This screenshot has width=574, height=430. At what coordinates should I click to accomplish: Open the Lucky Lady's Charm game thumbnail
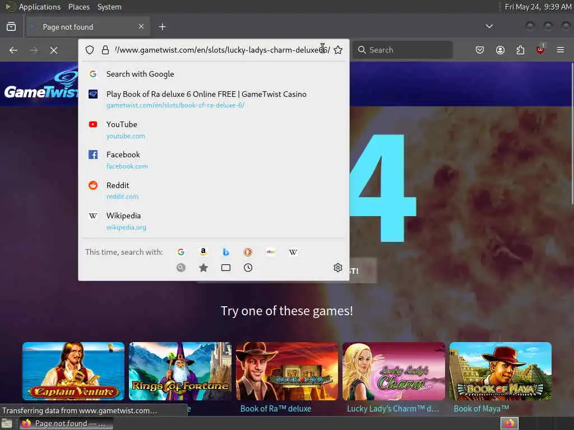pyautogui.click(x=394, y=371)
